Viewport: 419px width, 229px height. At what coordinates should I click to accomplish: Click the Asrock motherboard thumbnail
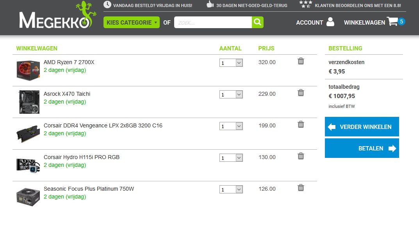click(29, 102)
